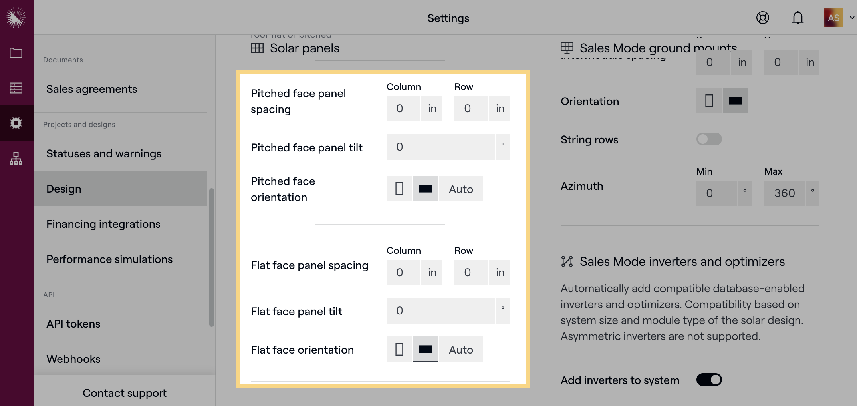The image size is (857, 406).
Task: Select the settings gear icon in sidebar
Action: click(x=16, y=123)
